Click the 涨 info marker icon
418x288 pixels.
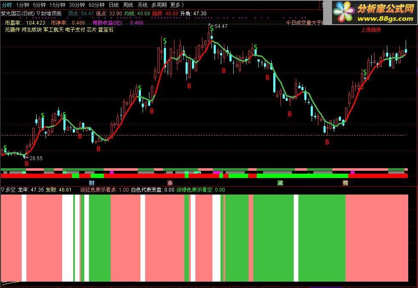tap(170, 183)
